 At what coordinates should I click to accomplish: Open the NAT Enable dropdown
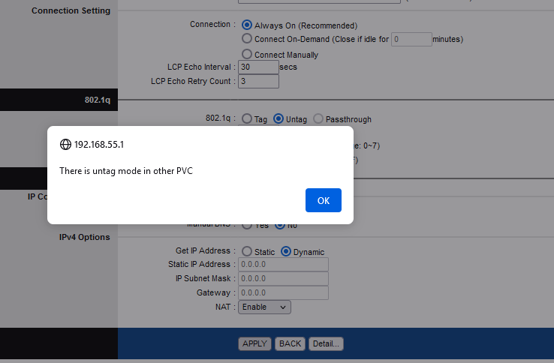click(264, 307)
